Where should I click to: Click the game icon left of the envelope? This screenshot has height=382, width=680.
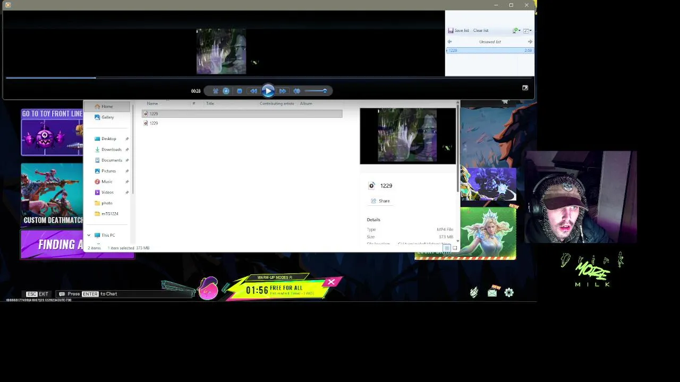click(x=474, y=292)
